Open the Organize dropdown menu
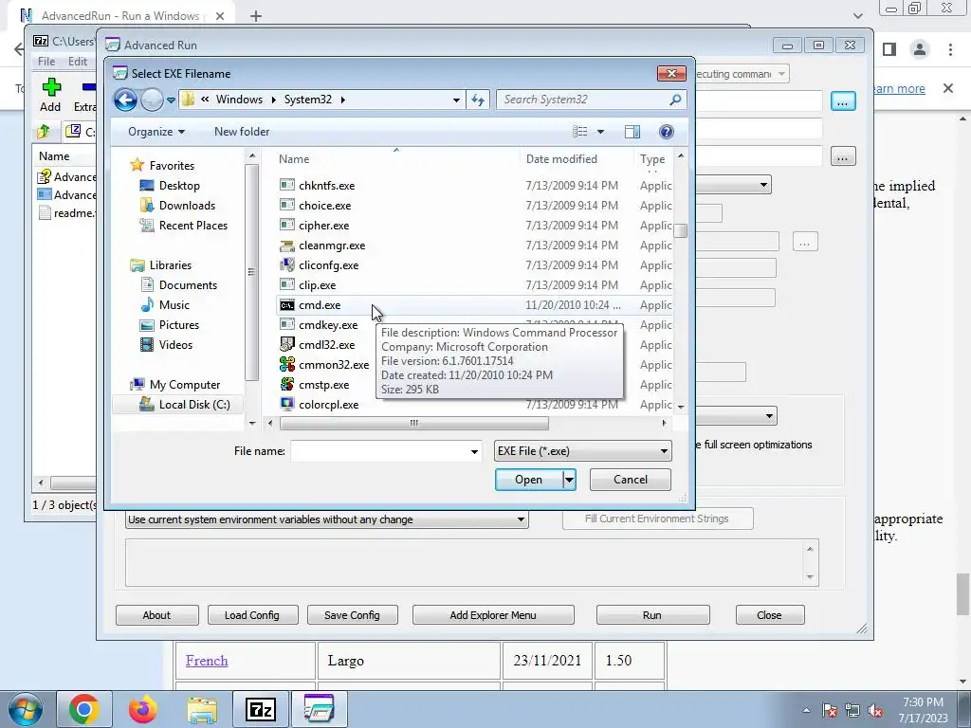This screenshot has width=971, height=728. click(x=156, y=131)
